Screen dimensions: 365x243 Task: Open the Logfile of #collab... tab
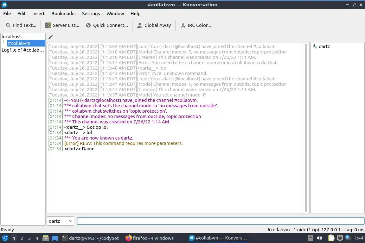[x=23, y=50]
